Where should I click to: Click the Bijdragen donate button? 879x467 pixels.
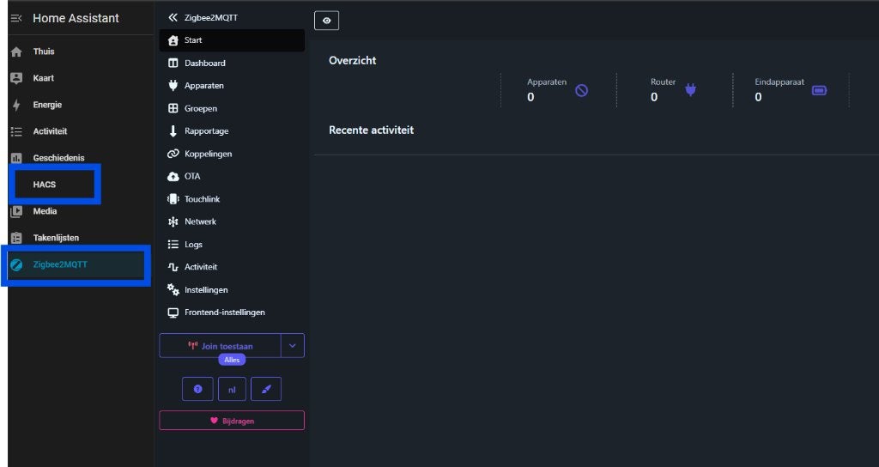point(232,421)
